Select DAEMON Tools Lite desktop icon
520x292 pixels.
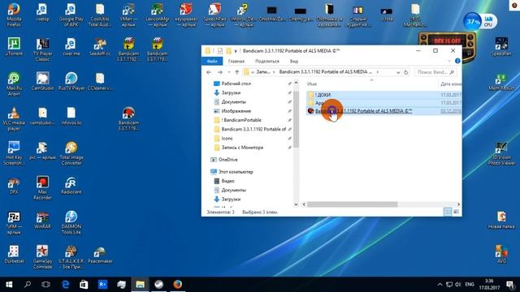pyautogui.click(x=71, y=222)
